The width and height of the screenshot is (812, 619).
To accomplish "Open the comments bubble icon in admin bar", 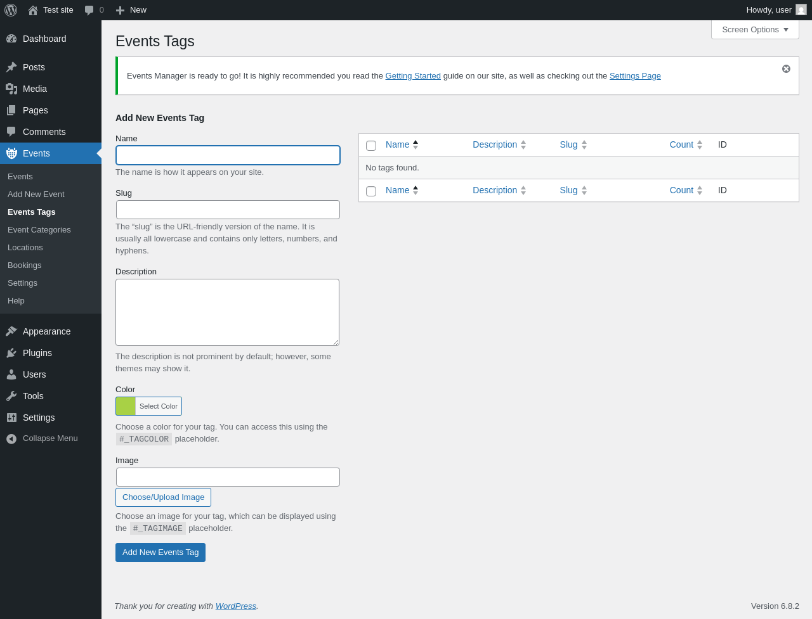I will point(89,10).
